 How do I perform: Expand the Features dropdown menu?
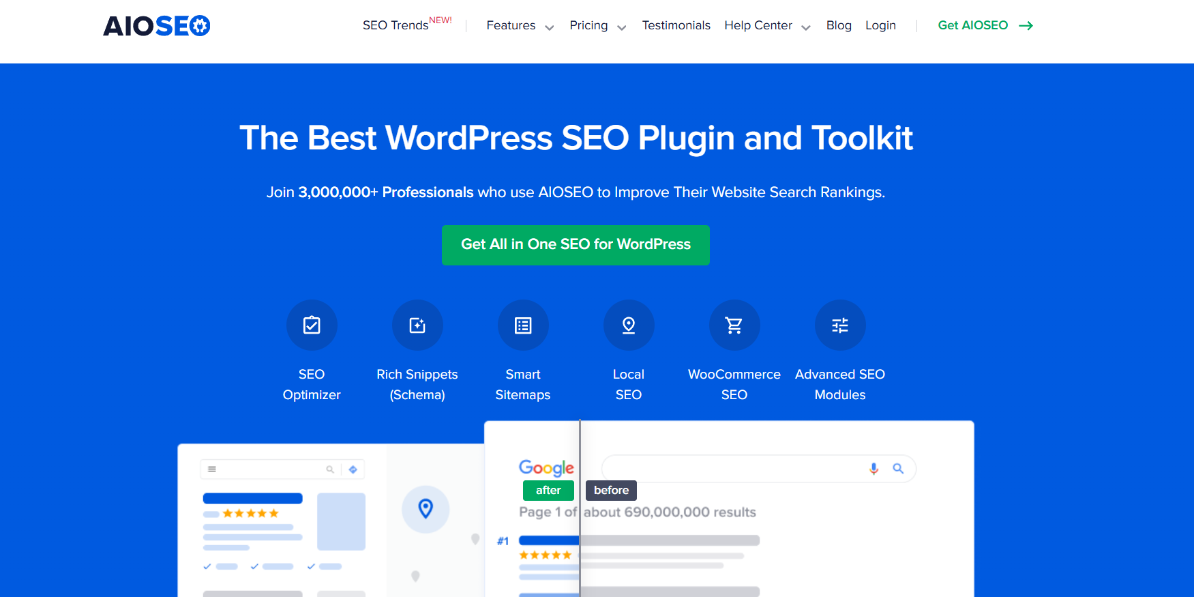[x=520, y=26]
